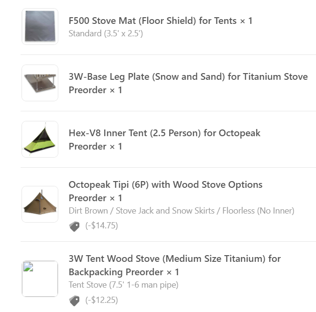Viewport: 316px width, 312px height.
Task: Click the brown Octopeak Tipi thumbnail
Action: pos(40,204)
